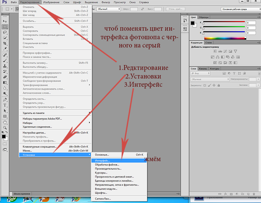Select the Blur tool
The image size is (261, 203).
tap(5, 88)
